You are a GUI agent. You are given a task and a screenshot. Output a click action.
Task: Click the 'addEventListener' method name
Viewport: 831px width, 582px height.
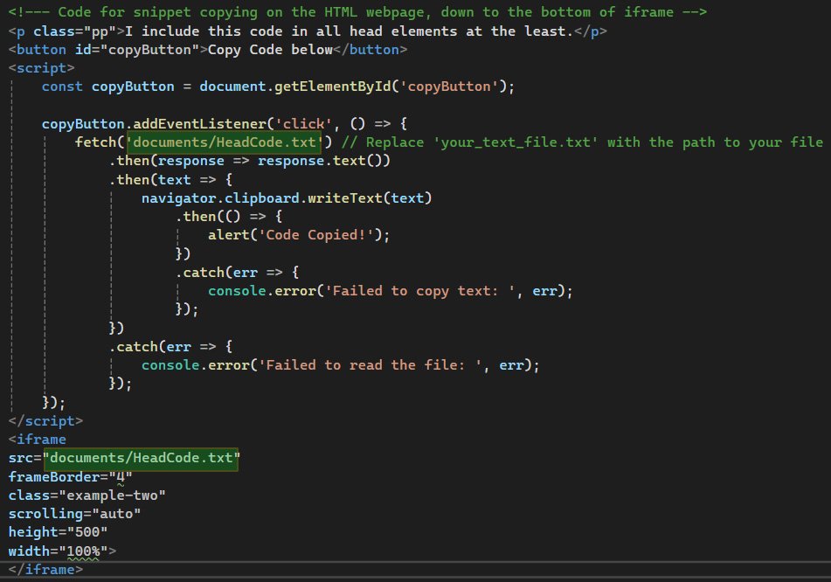pos(200,123)
